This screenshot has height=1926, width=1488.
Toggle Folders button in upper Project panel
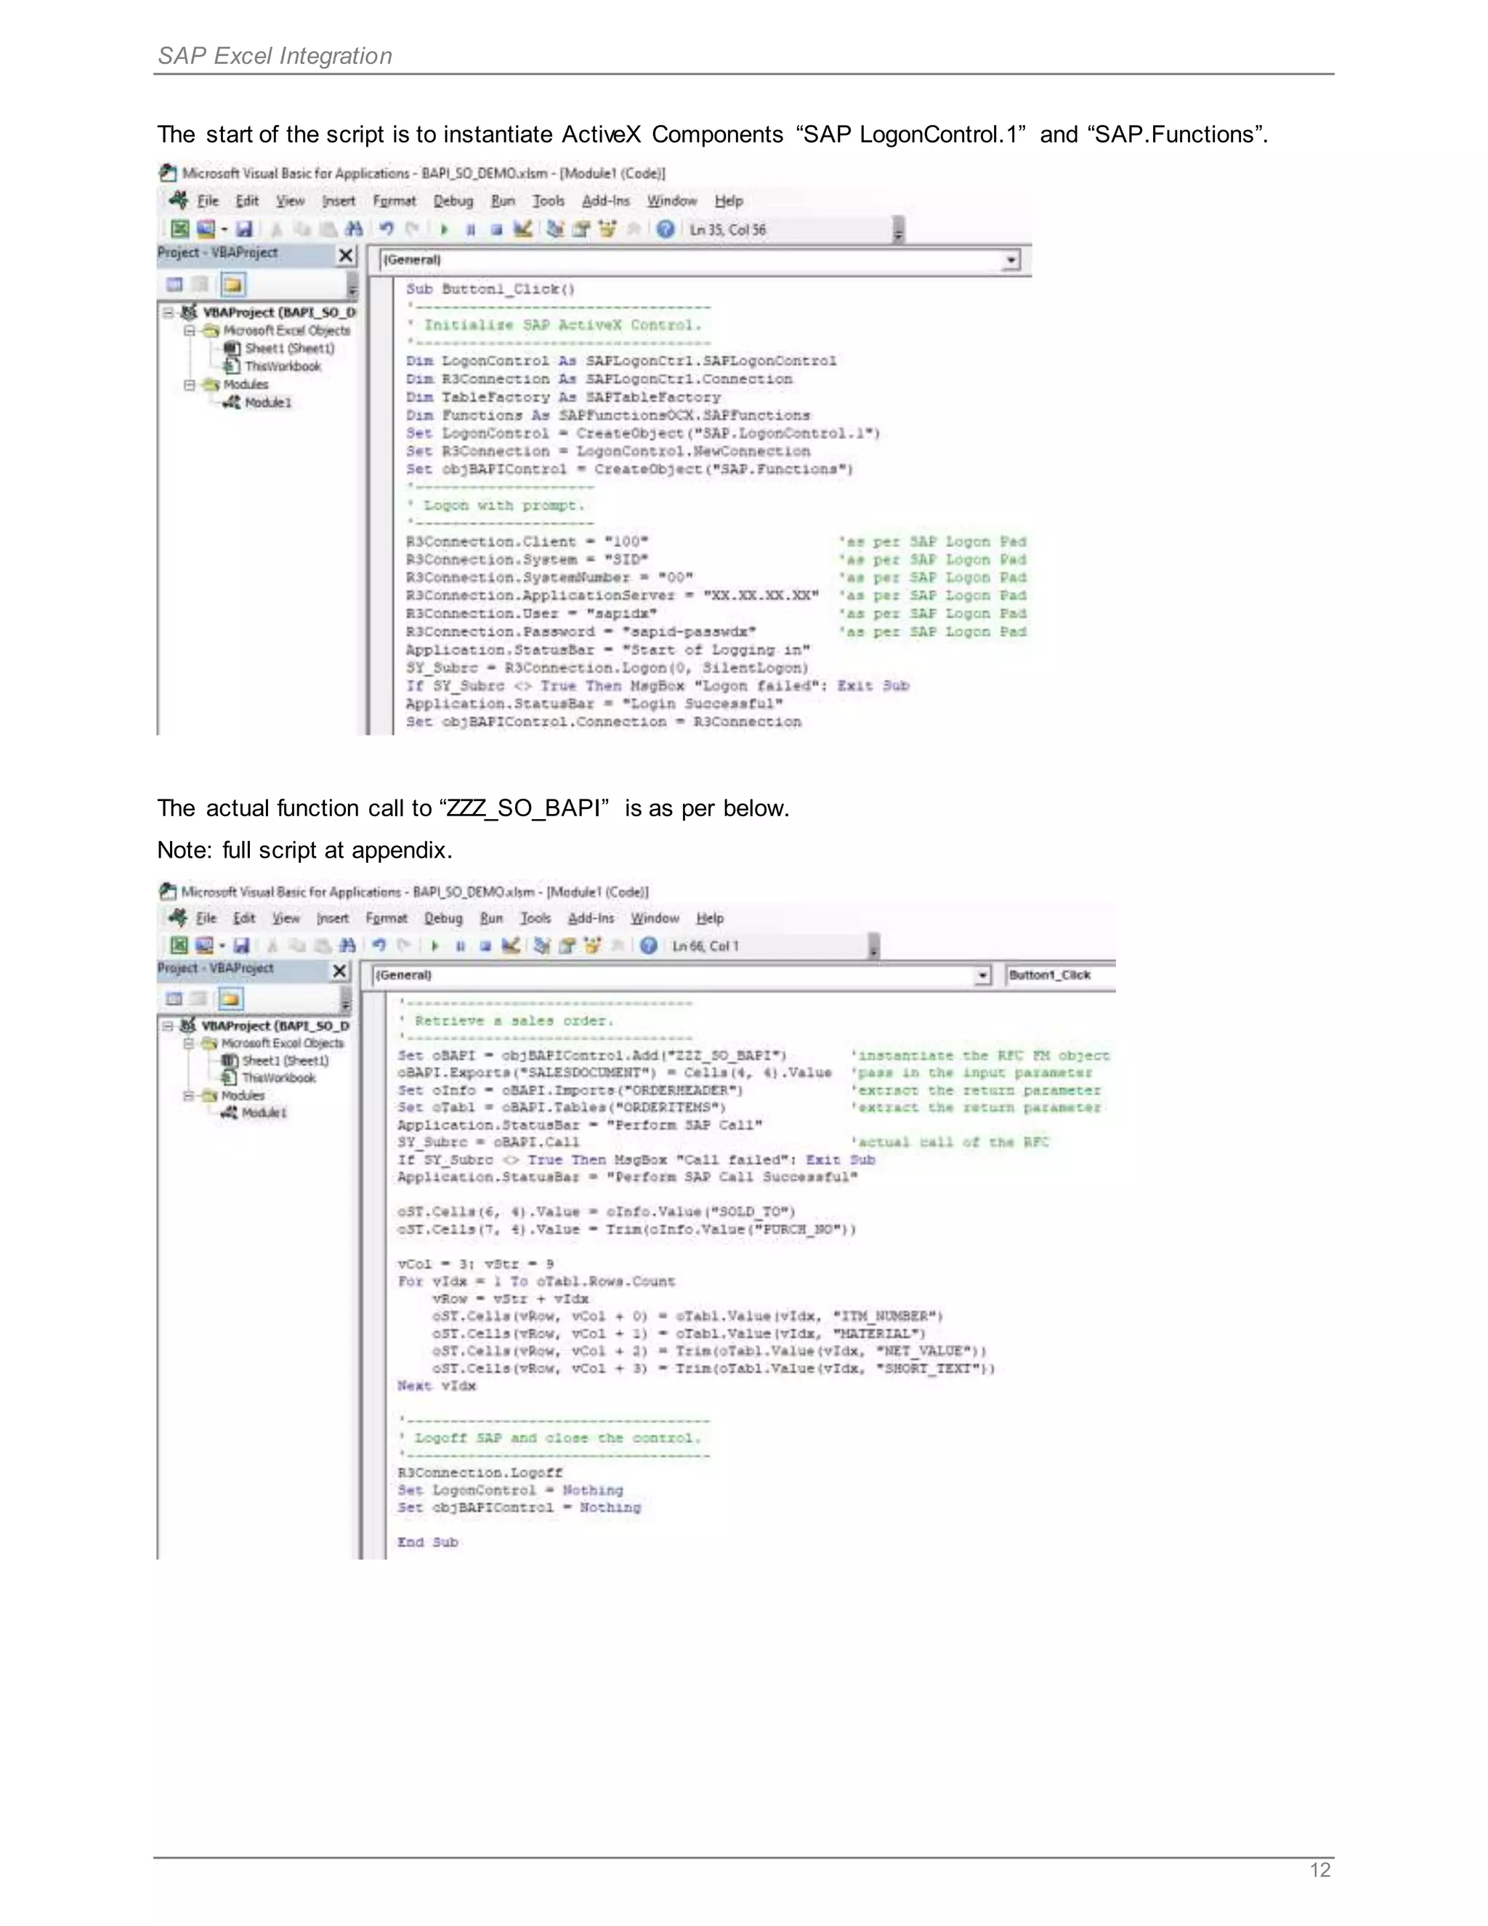click(234, 284)
